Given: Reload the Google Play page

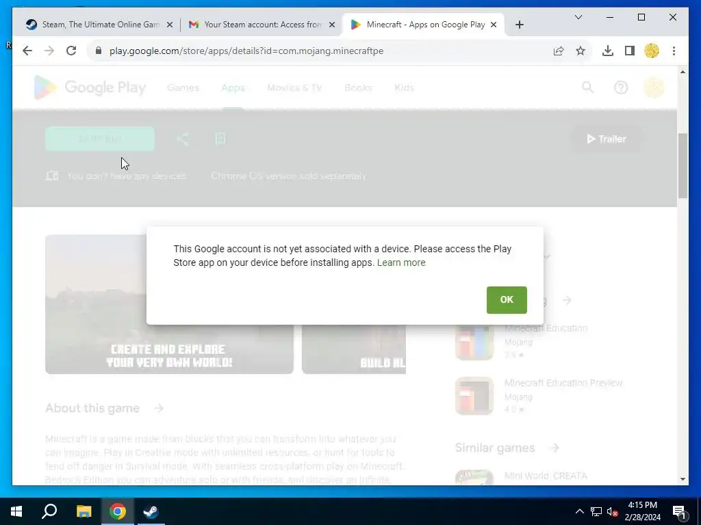Looking at the screenshot, I should [x=71, y=51].
